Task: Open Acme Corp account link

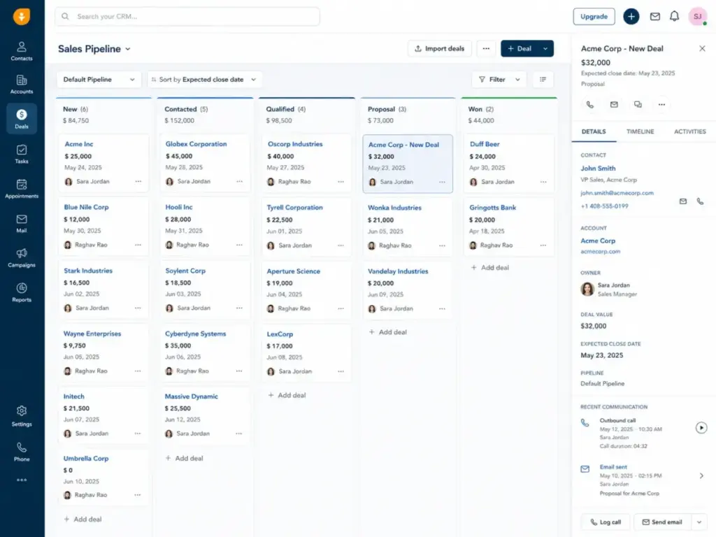Action: pos(598,241)
